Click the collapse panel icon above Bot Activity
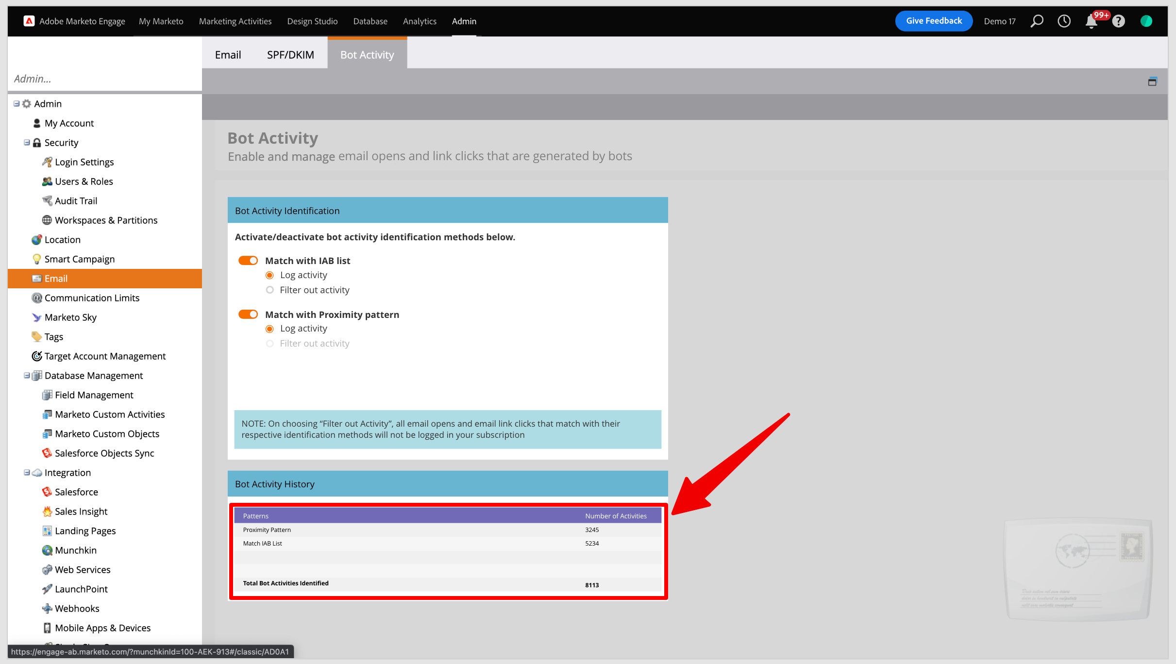The width and height of the screenshot is (1176, 664). point(1153,82)
